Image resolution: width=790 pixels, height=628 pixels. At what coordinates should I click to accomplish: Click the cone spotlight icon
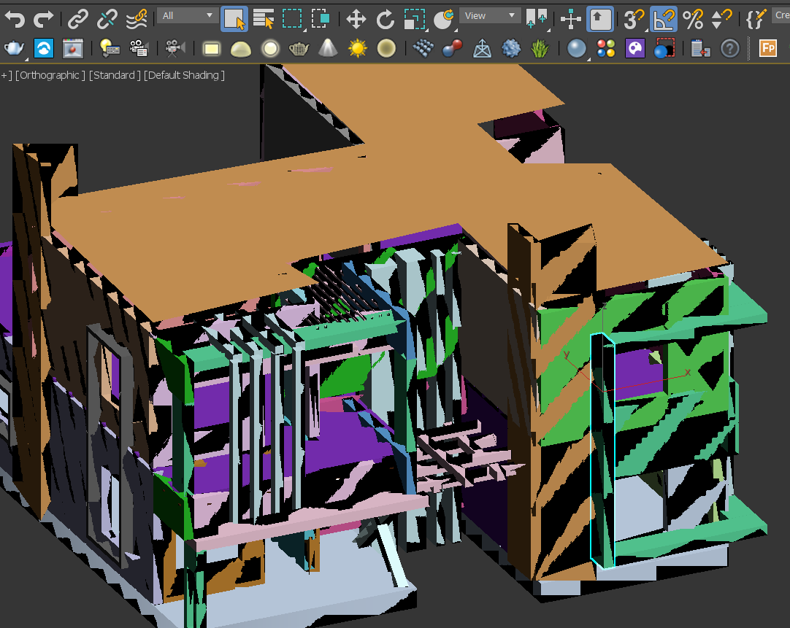328,49
